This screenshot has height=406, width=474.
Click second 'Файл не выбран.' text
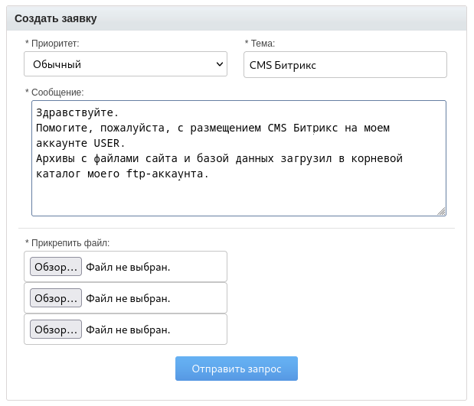(x=128, y=298)
